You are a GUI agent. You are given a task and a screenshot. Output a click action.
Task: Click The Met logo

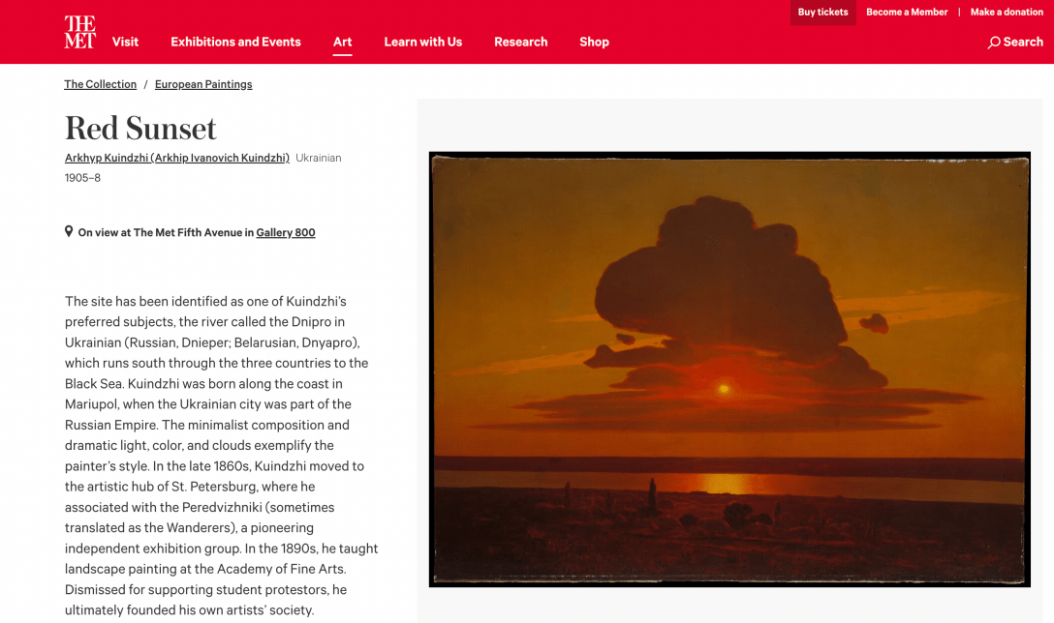click(79, 32)
